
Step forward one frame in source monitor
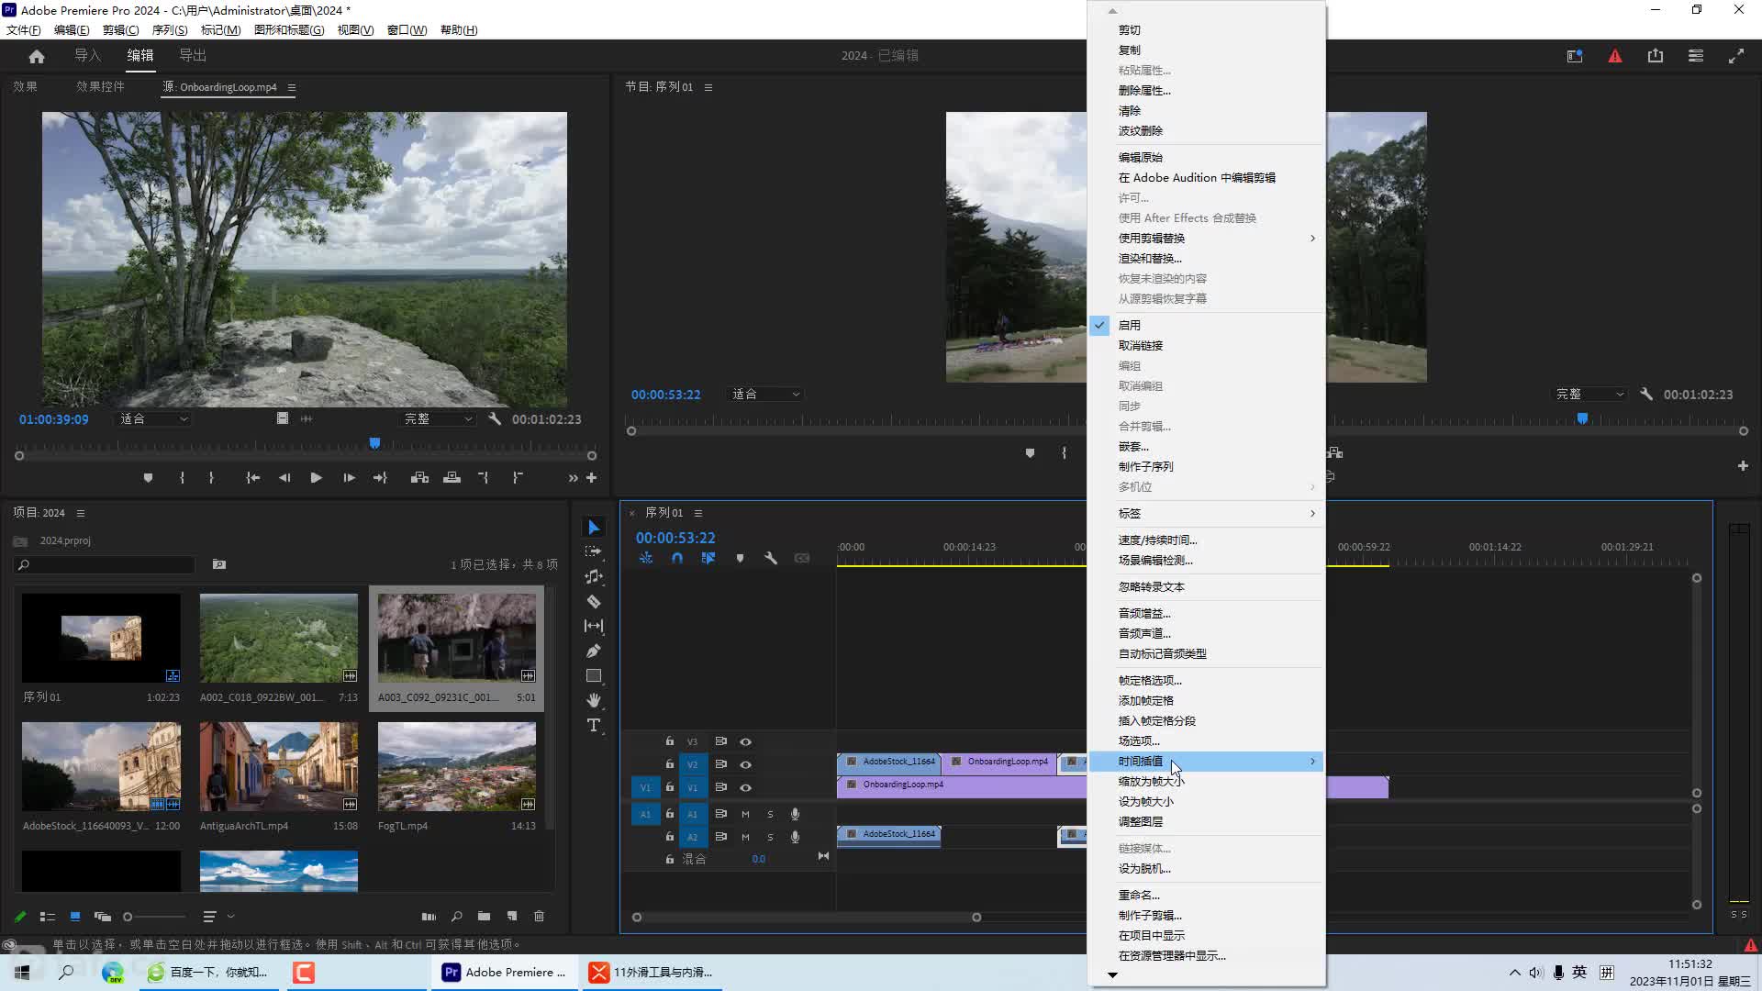point(349,477)
